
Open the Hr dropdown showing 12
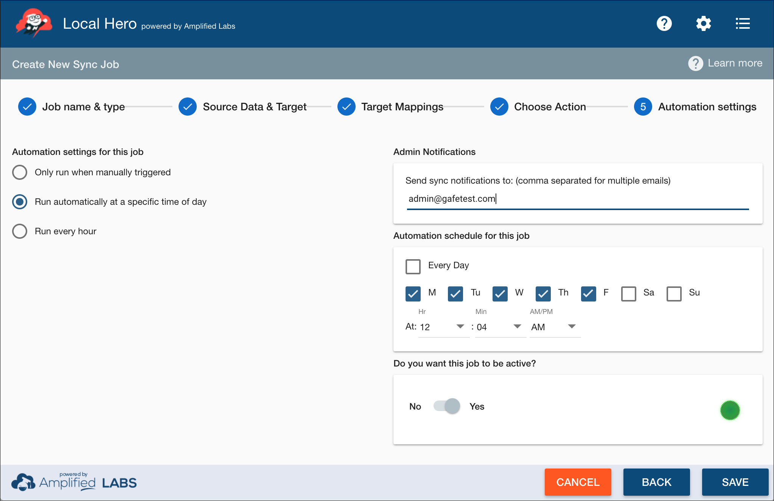(x=443, y=327)
